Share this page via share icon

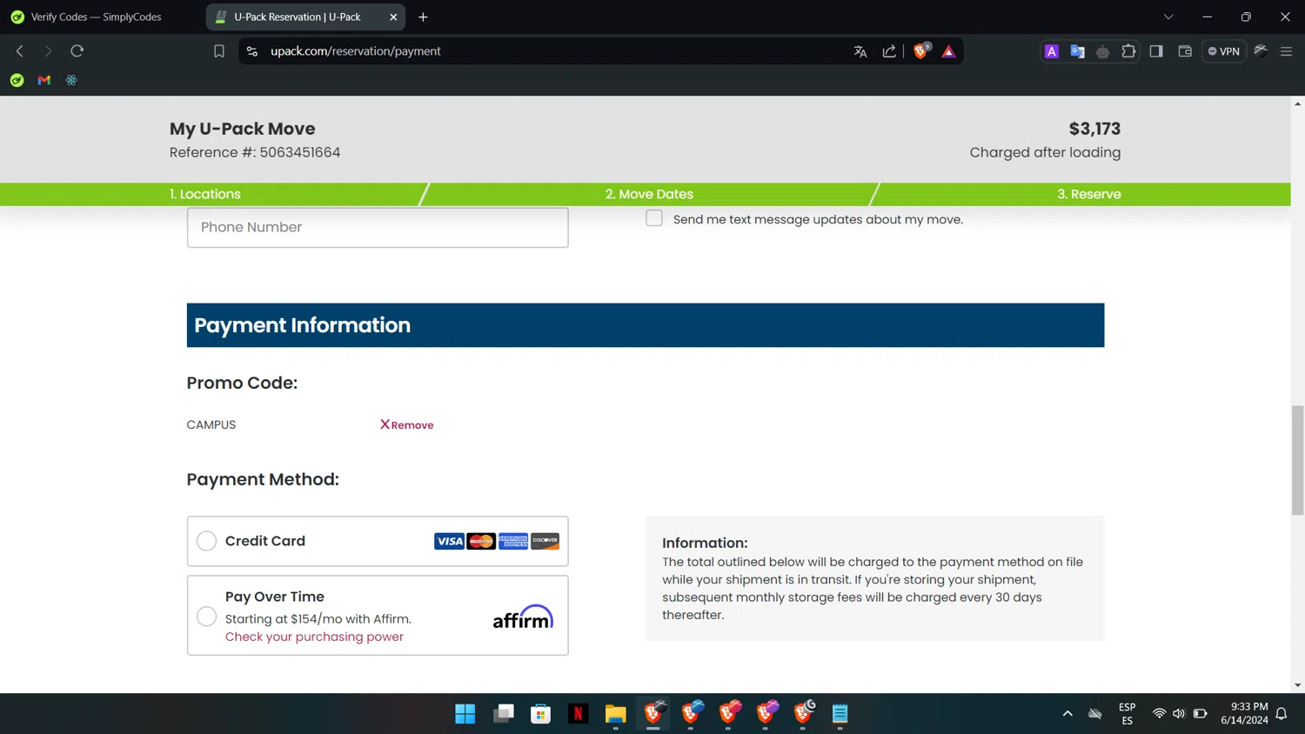(889, 51)
